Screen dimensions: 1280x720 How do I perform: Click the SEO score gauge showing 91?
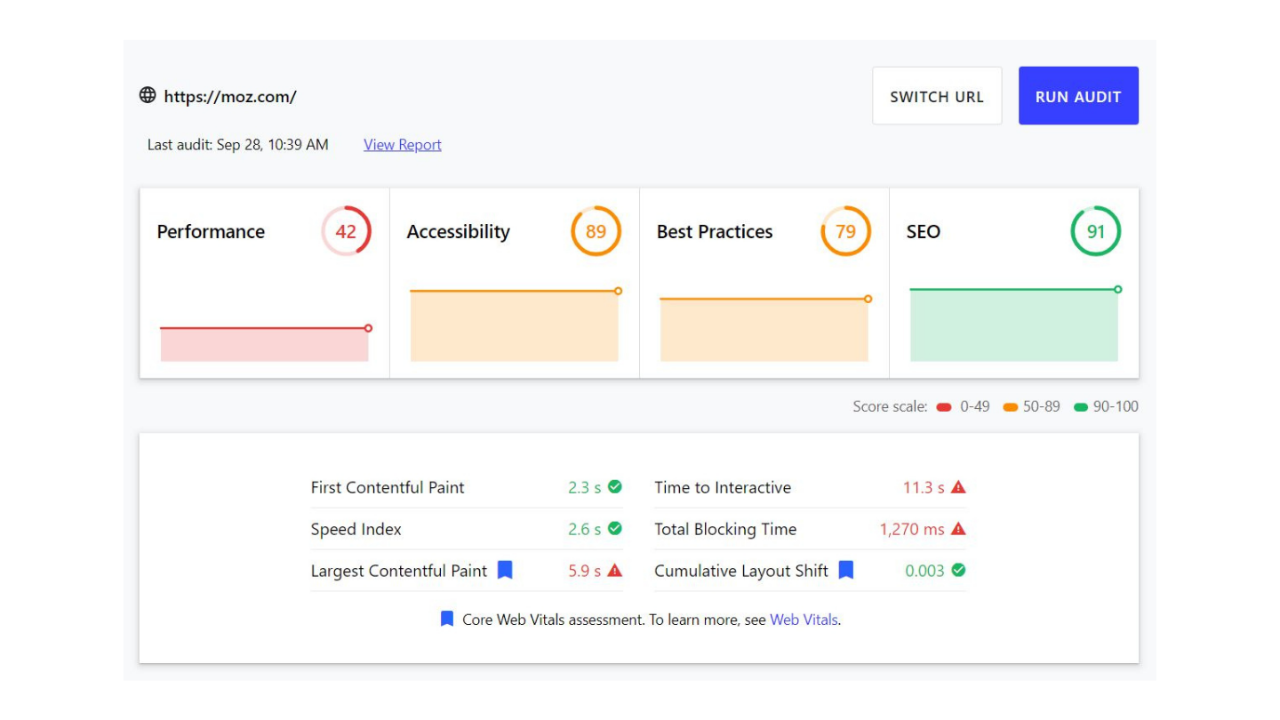1095,231
